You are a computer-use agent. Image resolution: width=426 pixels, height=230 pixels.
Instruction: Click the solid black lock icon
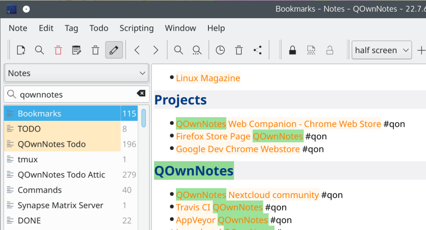(292, 50)
